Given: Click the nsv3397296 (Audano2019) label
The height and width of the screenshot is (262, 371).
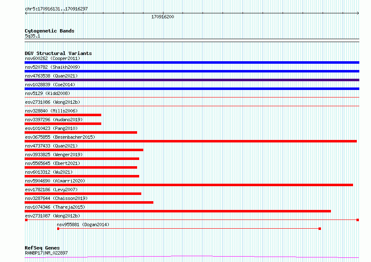Looking at the screenshot, I should pyautogui.click(x=54, y=120).
